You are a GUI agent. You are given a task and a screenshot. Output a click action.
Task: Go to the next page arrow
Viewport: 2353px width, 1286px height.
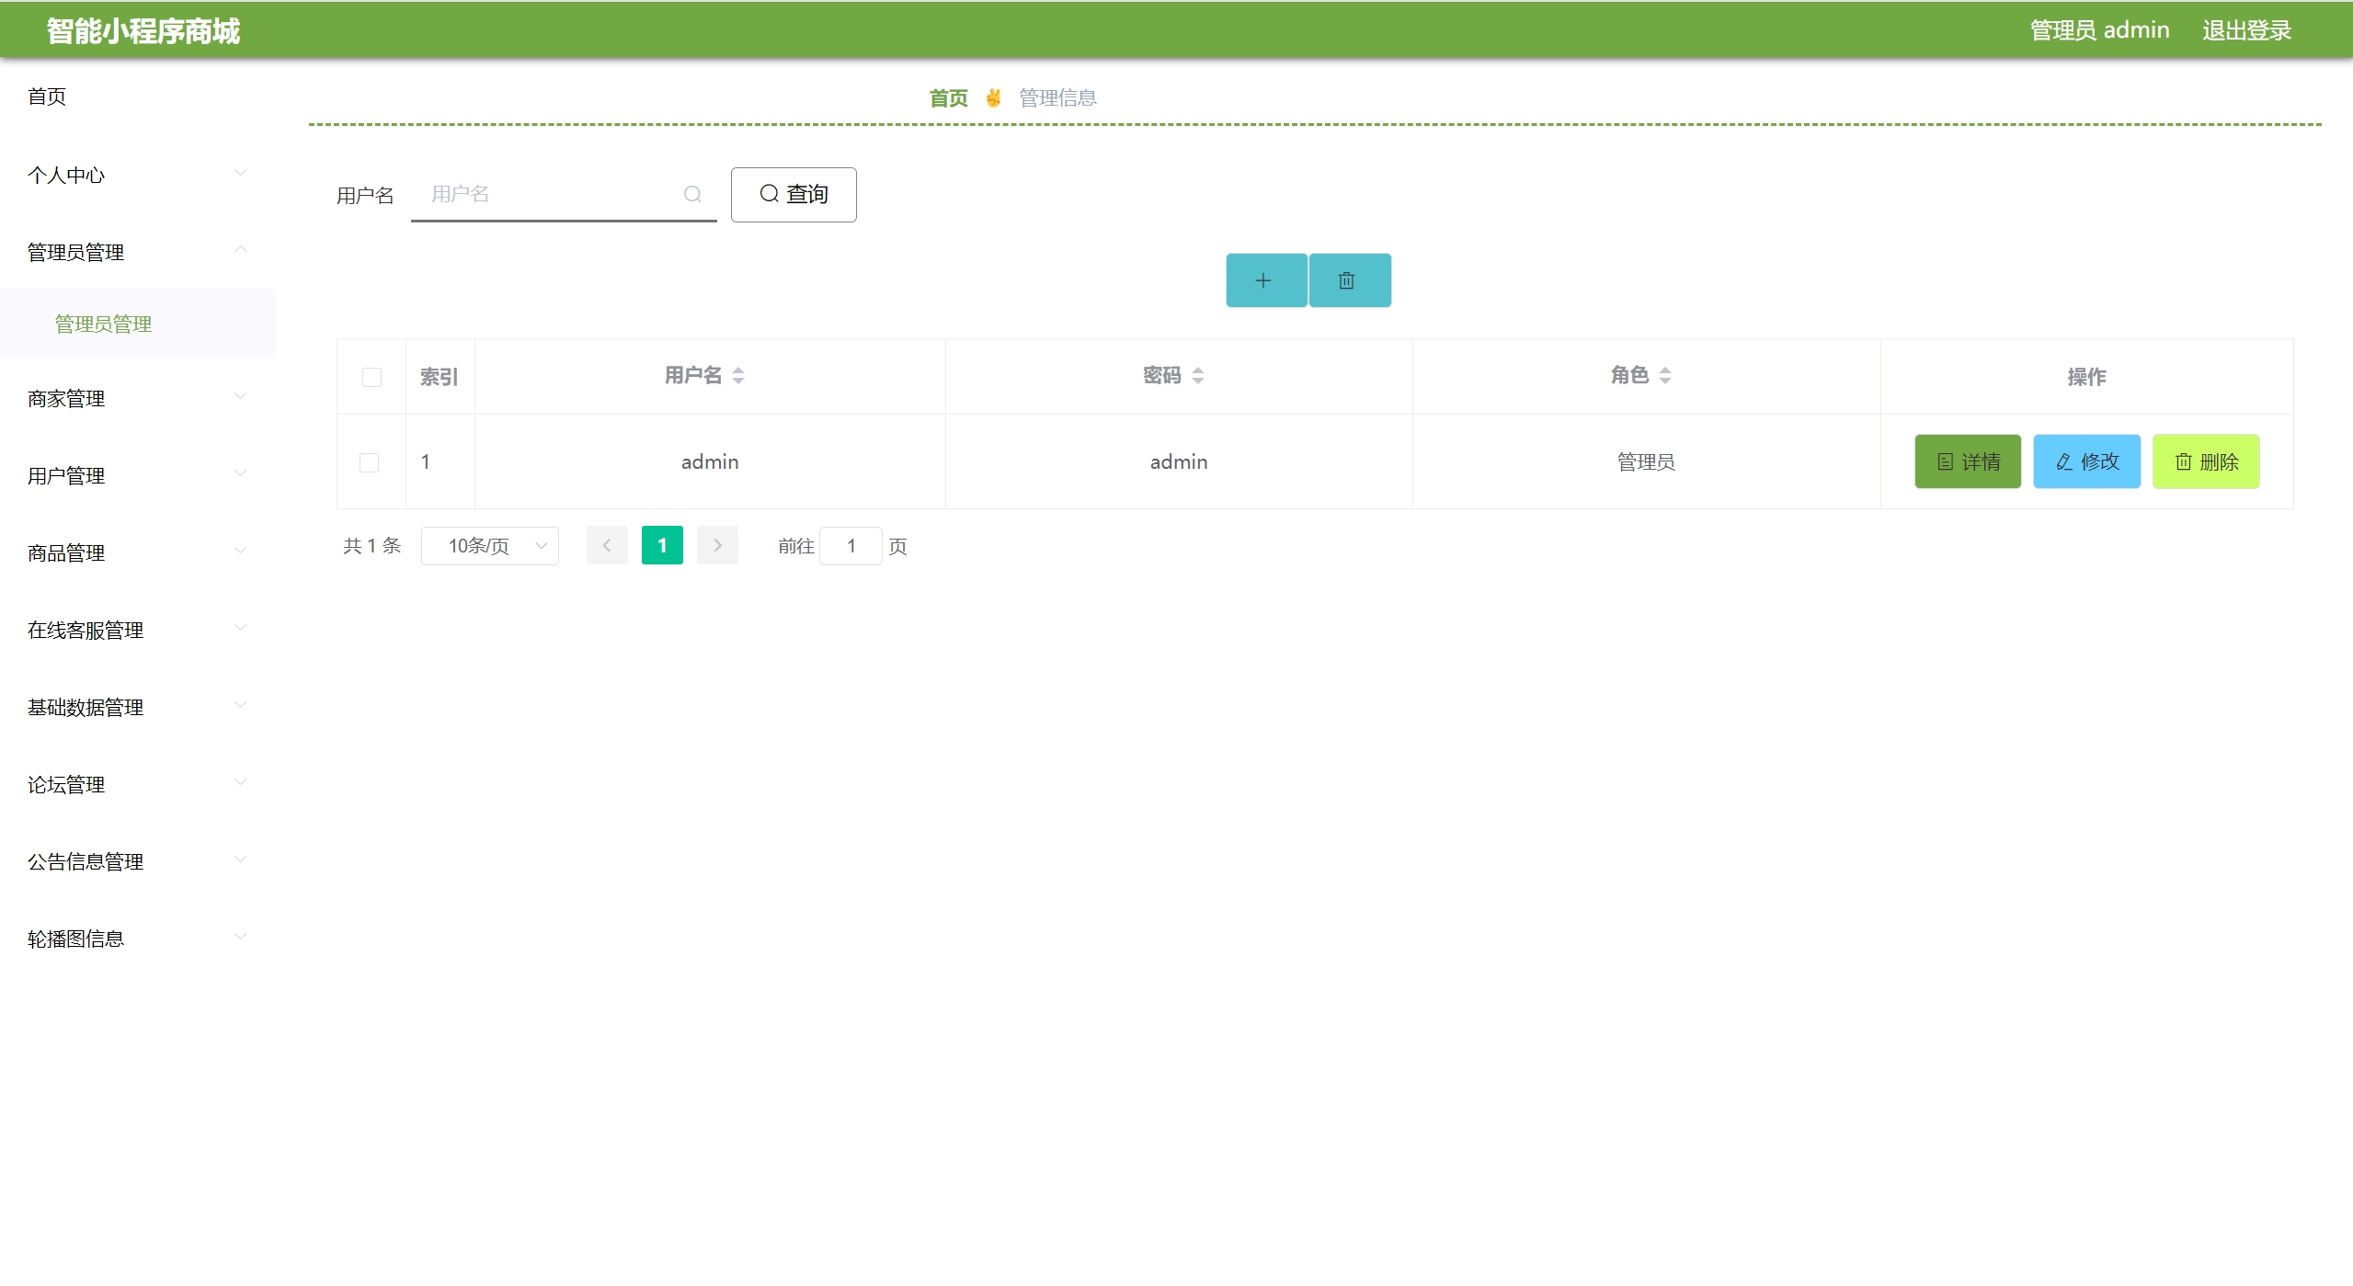pos(717,545)
